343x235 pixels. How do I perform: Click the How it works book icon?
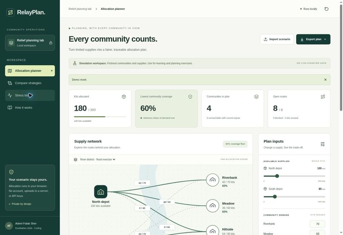point(10,107)
